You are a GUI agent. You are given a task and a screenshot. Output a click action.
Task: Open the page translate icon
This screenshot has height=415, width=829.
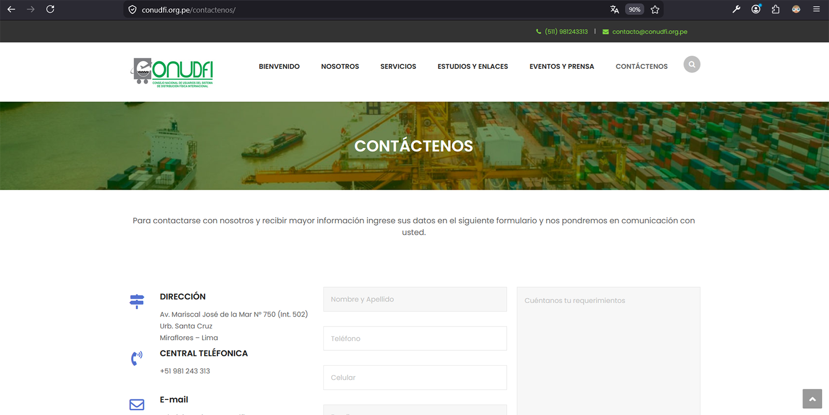pos(614,9)
